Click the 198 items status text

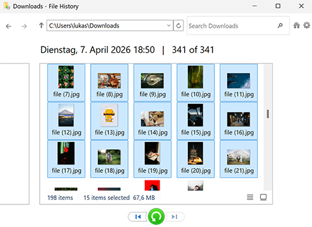point(60,197)
